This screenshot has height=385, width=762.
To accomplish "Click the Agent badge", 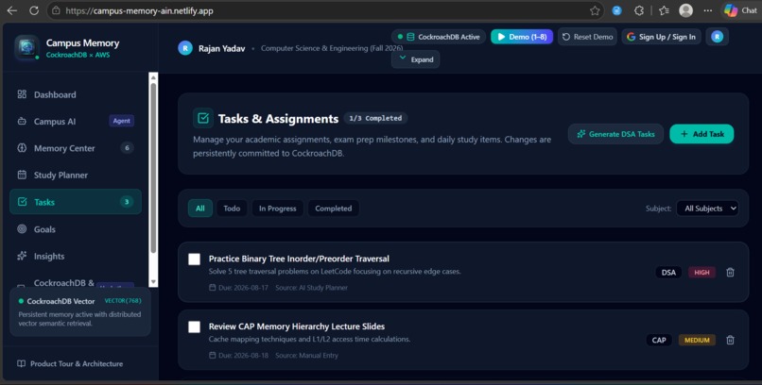I will [122, 121].
